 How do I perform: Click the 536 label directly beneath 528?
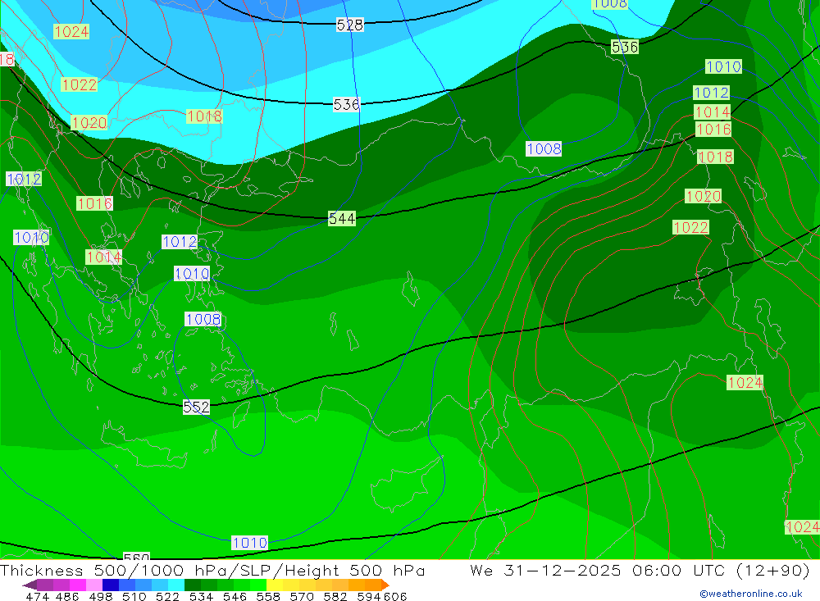[x=347, y=105]
